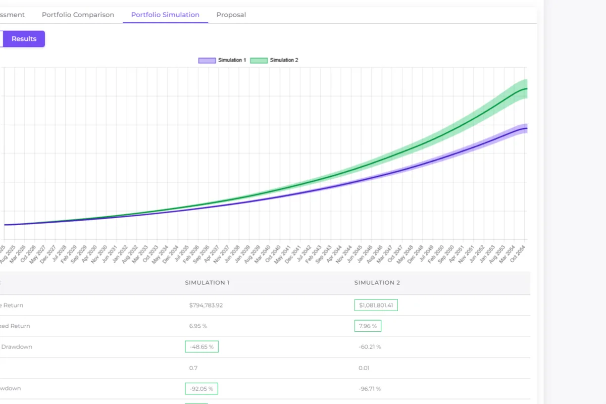606x404 pixels.
Task: Open the Proposal tab
Action: (231, 15)
